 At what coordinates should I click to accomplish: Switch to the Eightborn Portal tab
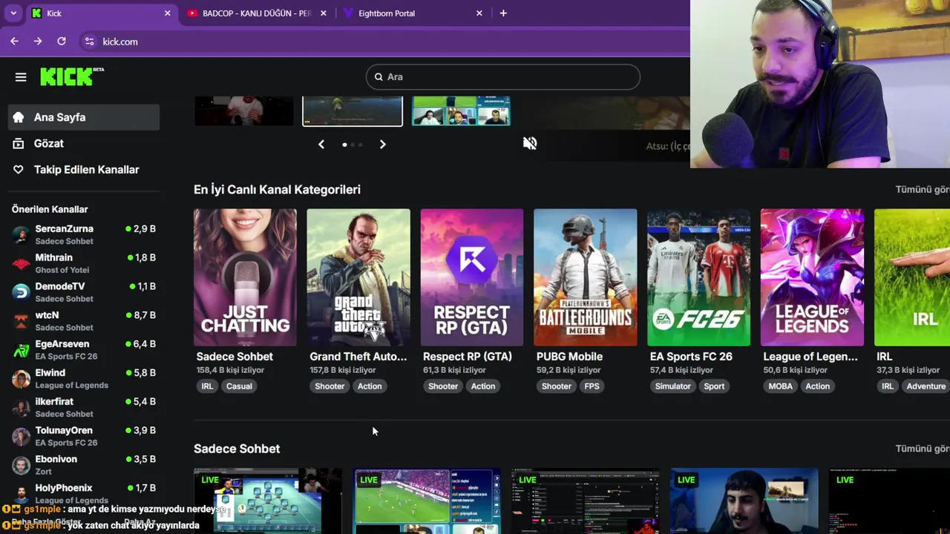tap(413, 13)
